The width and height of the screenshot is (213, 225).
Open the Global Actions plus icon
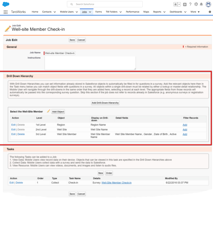click(185, 4)
